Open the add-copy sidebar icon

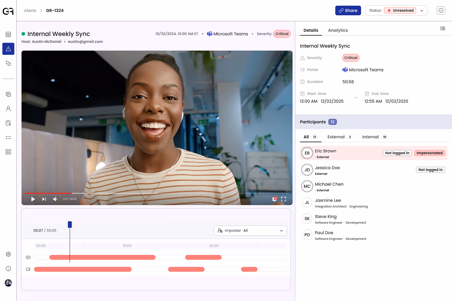tap(8, 94)
